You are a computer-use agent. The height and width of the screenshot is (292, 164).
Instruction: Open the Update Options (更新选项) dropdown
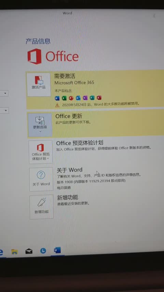pyautogui.click(x=40, y=125)
